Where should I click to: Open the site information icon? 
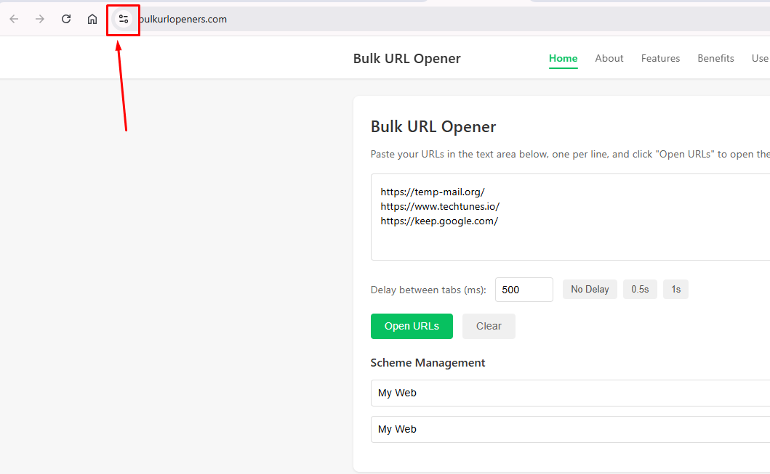[124, 19]
